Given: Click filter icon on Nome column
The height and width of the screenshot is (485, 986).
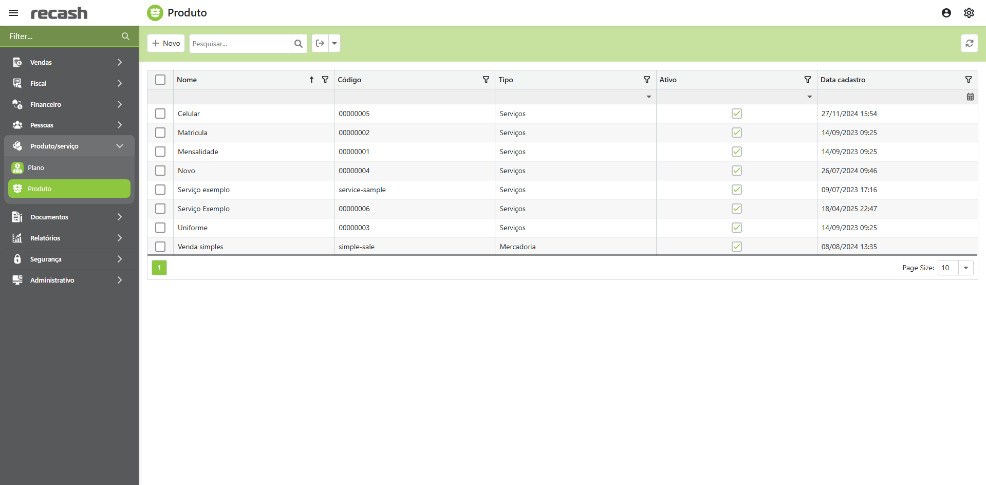Looking at the screenshot, I should point(325,80).
